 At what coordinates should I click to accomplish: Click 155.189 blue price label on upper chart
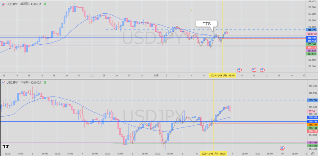tap(311, 38)
